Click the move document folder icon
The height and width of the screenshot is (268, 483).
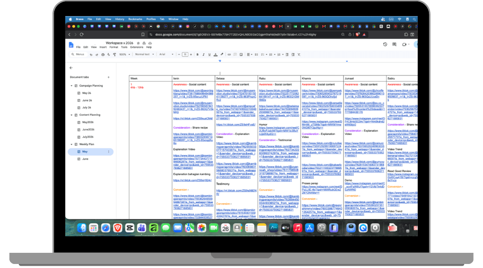[x=144, y=43]
